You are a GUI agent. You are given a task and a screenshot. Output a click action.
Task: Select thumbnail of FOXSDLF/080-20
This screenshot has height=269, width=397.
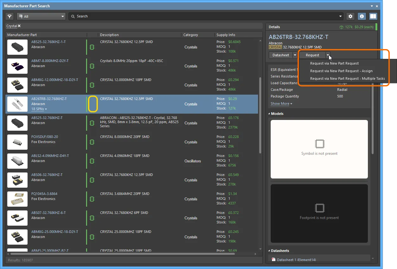pyautogui.click(x=17, y=142)
